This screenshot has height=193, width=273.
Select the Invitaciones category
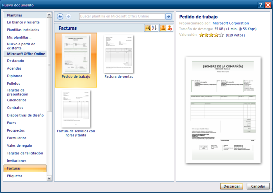point(17,160)
